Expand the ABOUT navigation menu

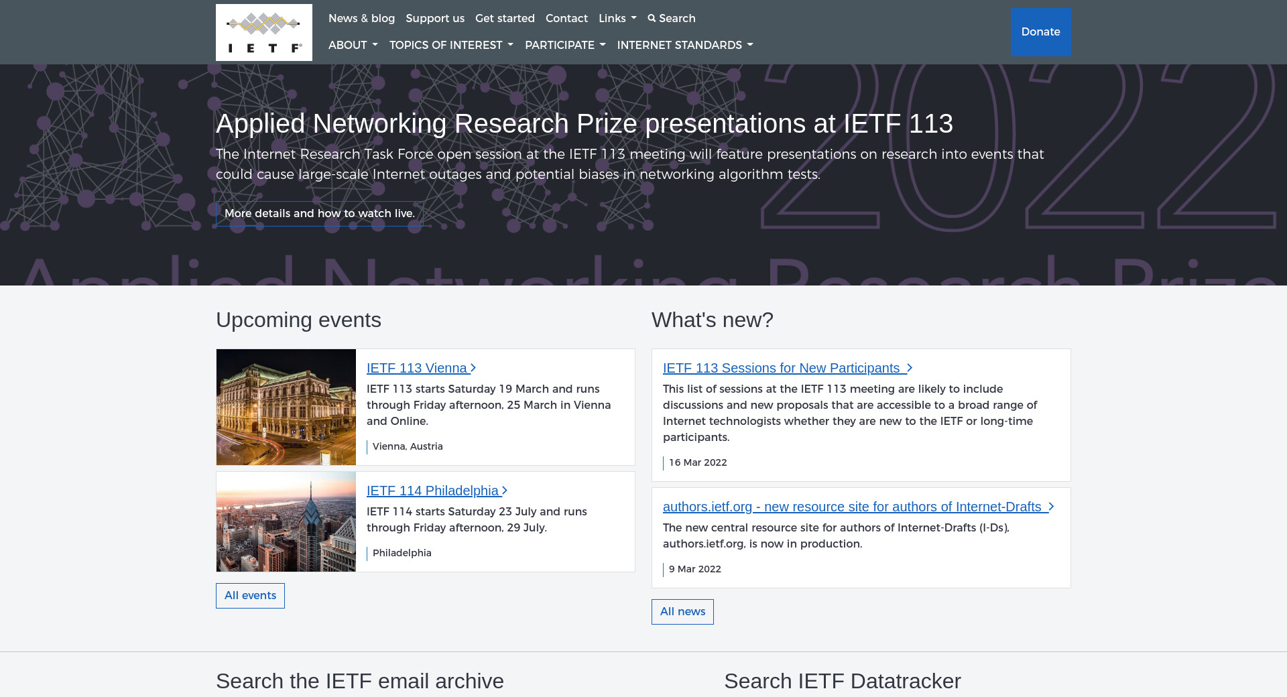click(353, 46)
